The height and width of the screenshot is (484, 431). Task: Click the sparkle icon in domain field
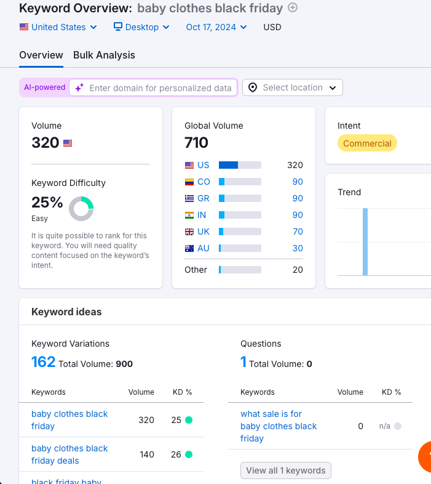[x=79, y=88]
